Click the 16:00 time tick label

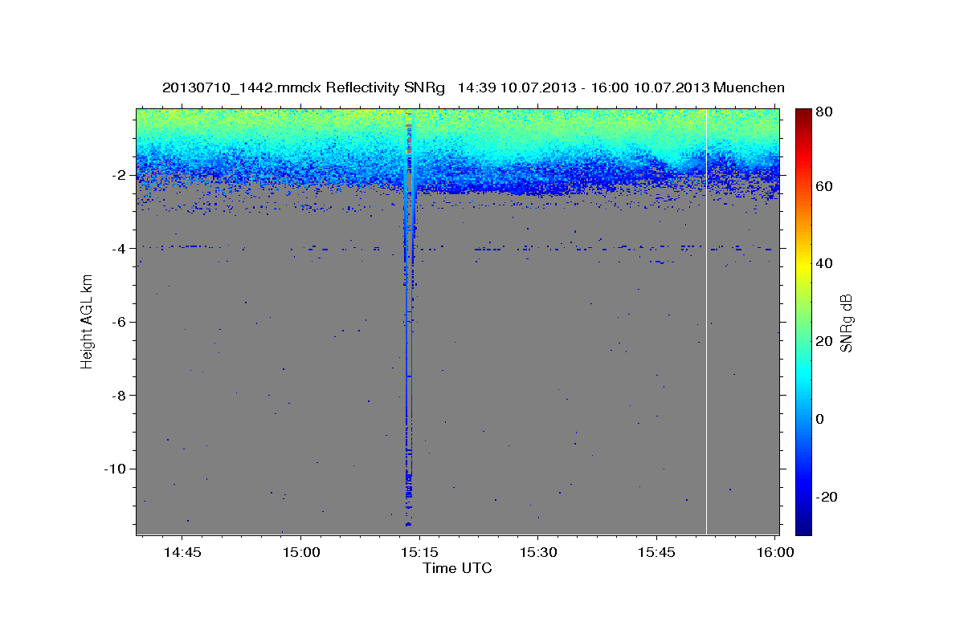point(774,553)
